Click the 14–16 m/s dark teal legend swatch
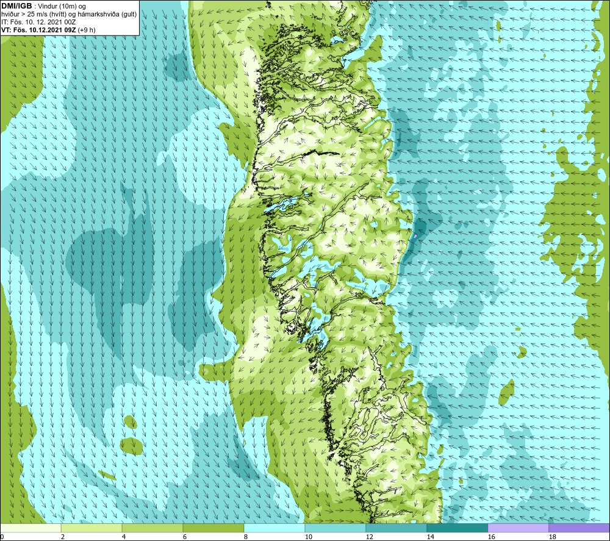Image resolution: width=610 pixels, height=541 pixels. click(457, 528)
